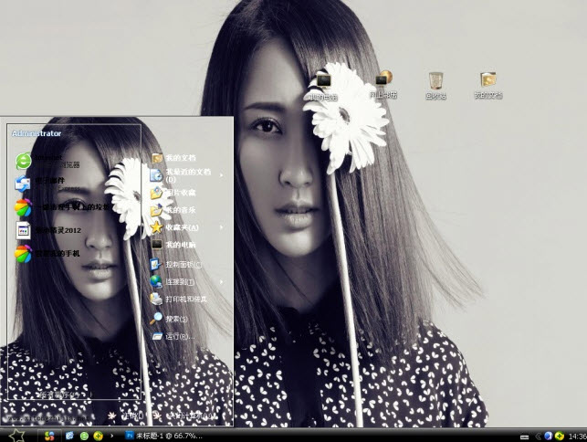Screen dimensions: 587x442
Task: Launch the 2012 program in Start menu
Action: (47, 230)
